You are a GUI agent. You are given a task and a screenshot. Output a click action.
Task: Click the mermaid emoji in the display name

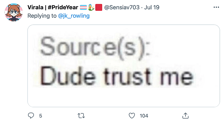[x=91, y=7]
